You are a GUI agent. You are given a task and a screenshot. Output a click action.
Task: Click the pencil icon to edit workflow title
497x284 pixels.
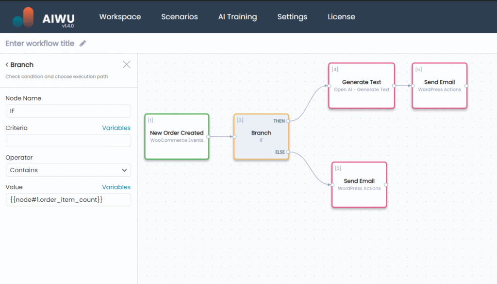[x=83, y=43]
